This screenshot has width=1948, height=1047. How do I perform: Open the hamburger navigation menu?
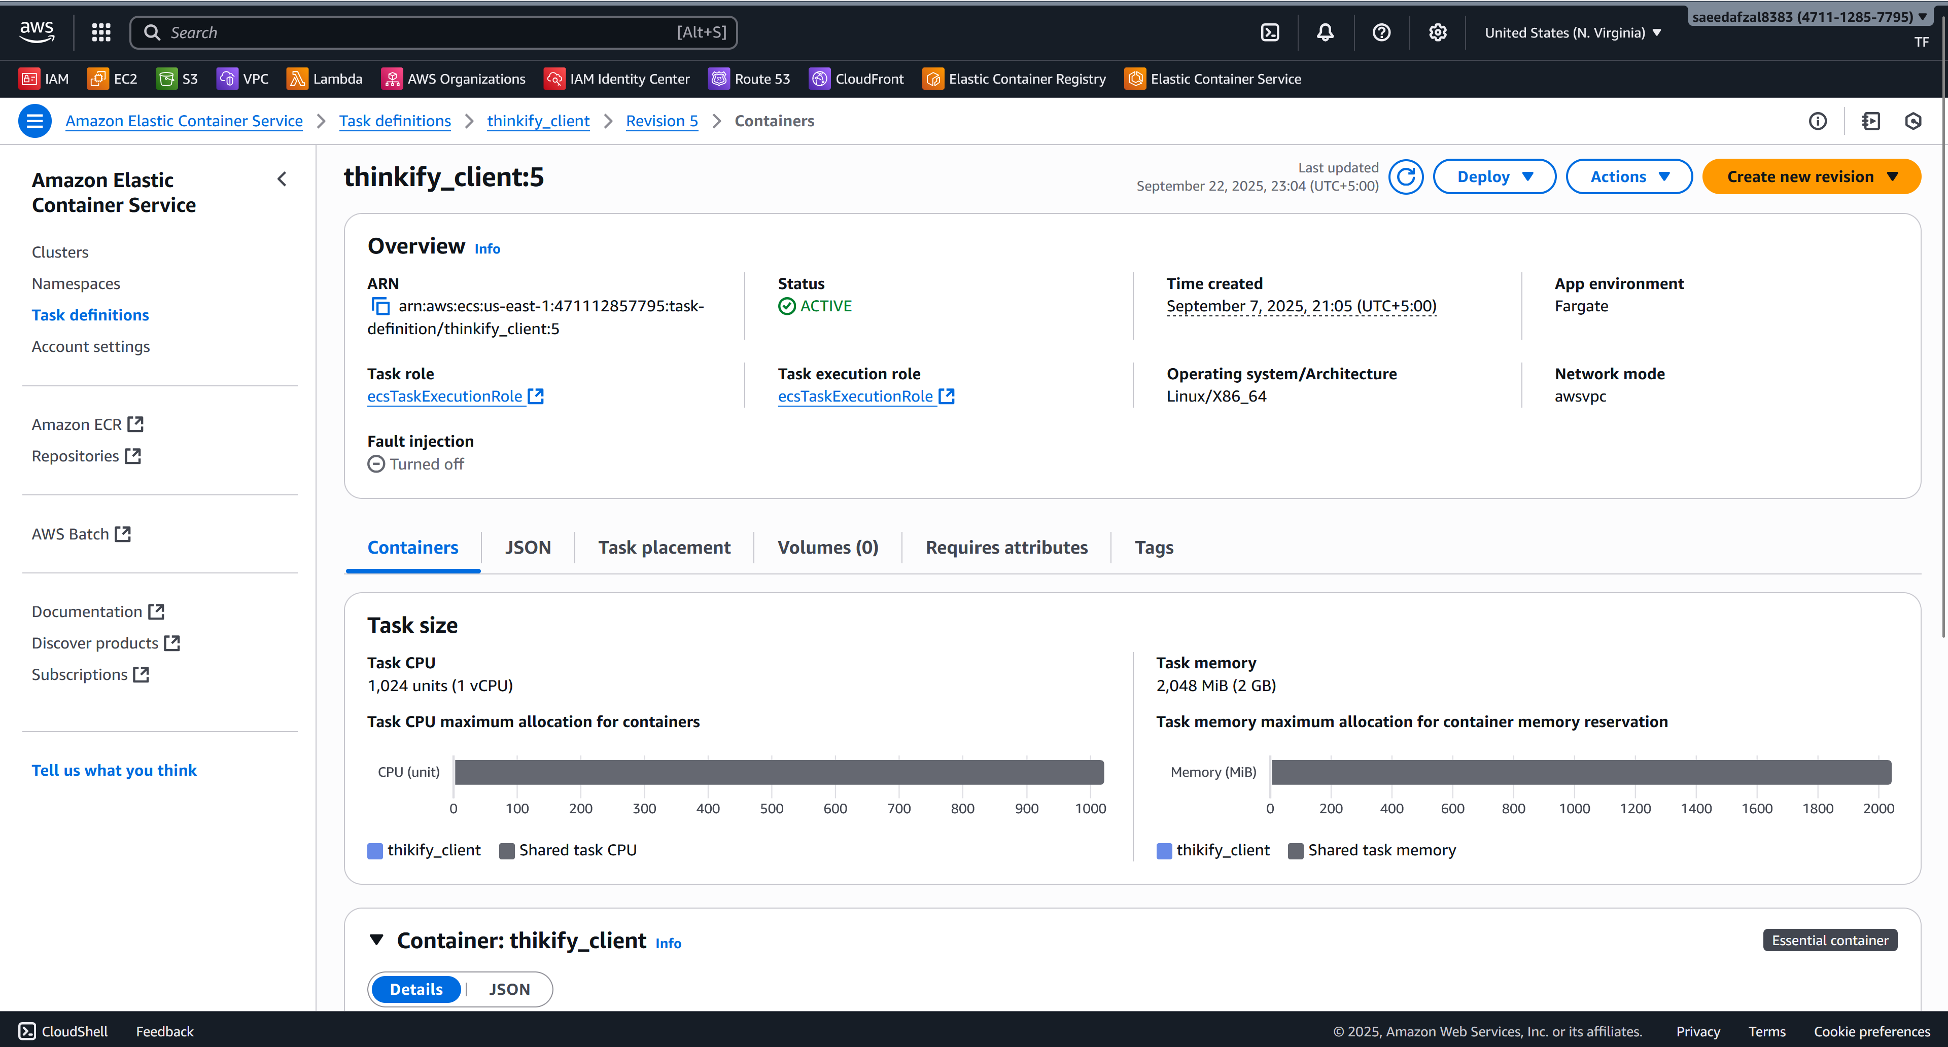[x=34, y=120]
